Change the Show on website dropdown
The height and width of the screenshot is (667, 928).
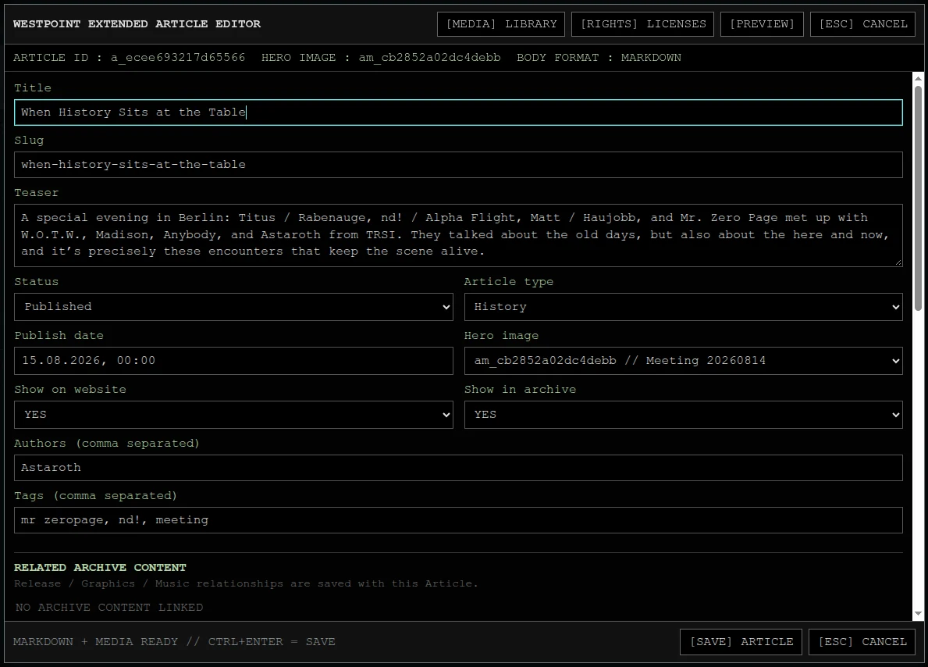click(x=234, y=415)
